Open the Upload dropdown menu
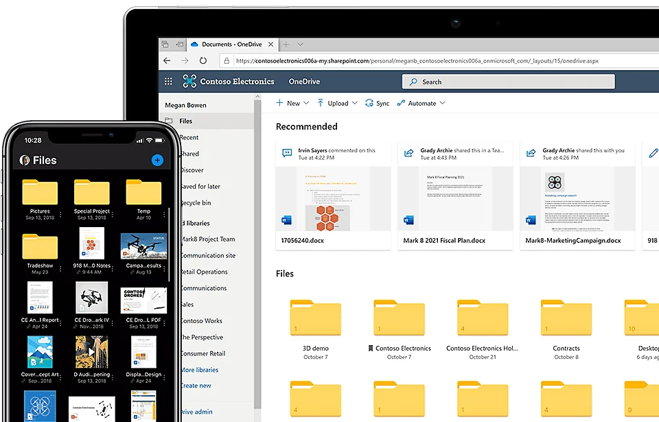This screenshot has height=422, width=659. (338, 103)
